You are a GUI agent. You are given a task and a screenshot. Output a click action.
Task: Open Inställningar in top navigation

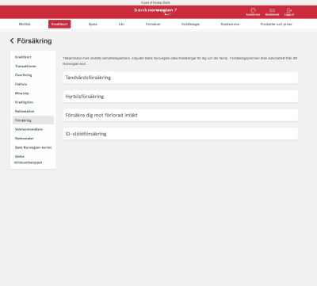pyautogui.click(x=190, y=24)
